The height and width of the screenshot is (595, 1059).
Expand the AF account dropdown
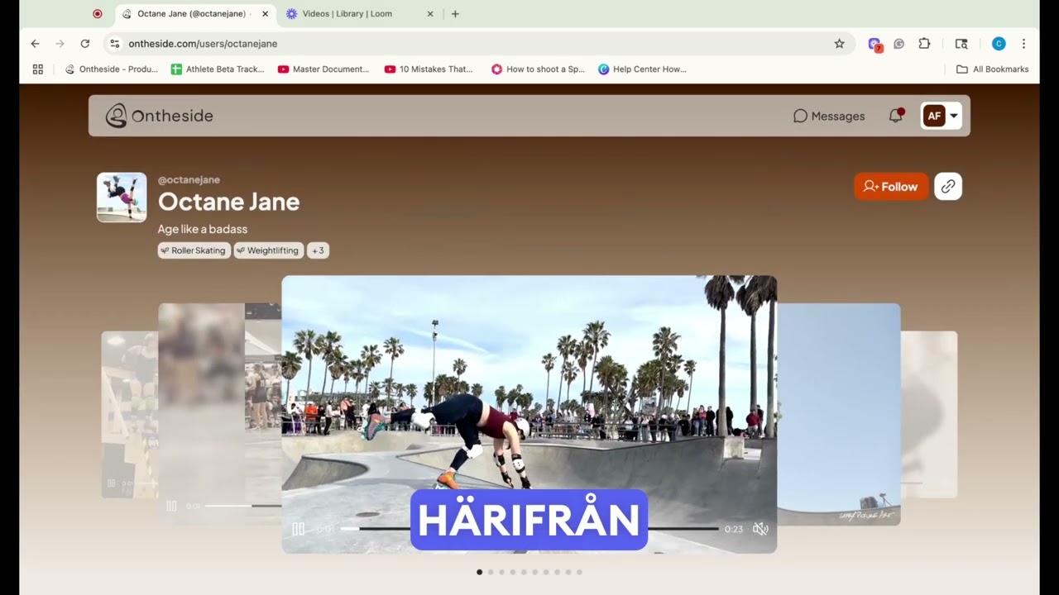pos(942,116)
